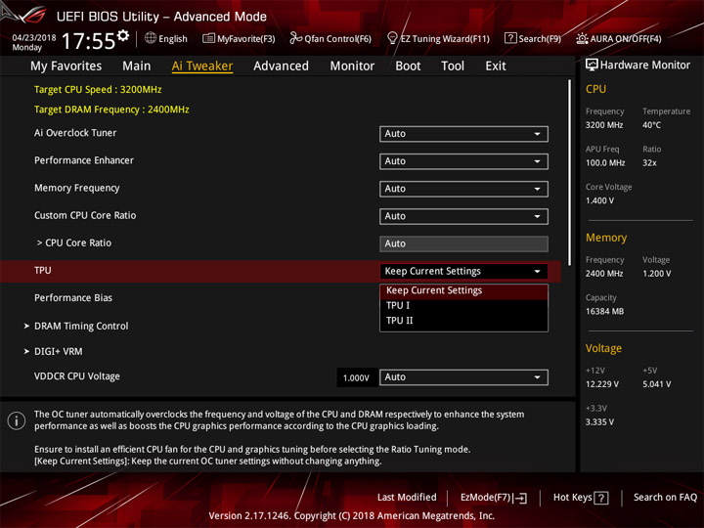Switch to Boot tab
The image size is (704, 528).
408,66
